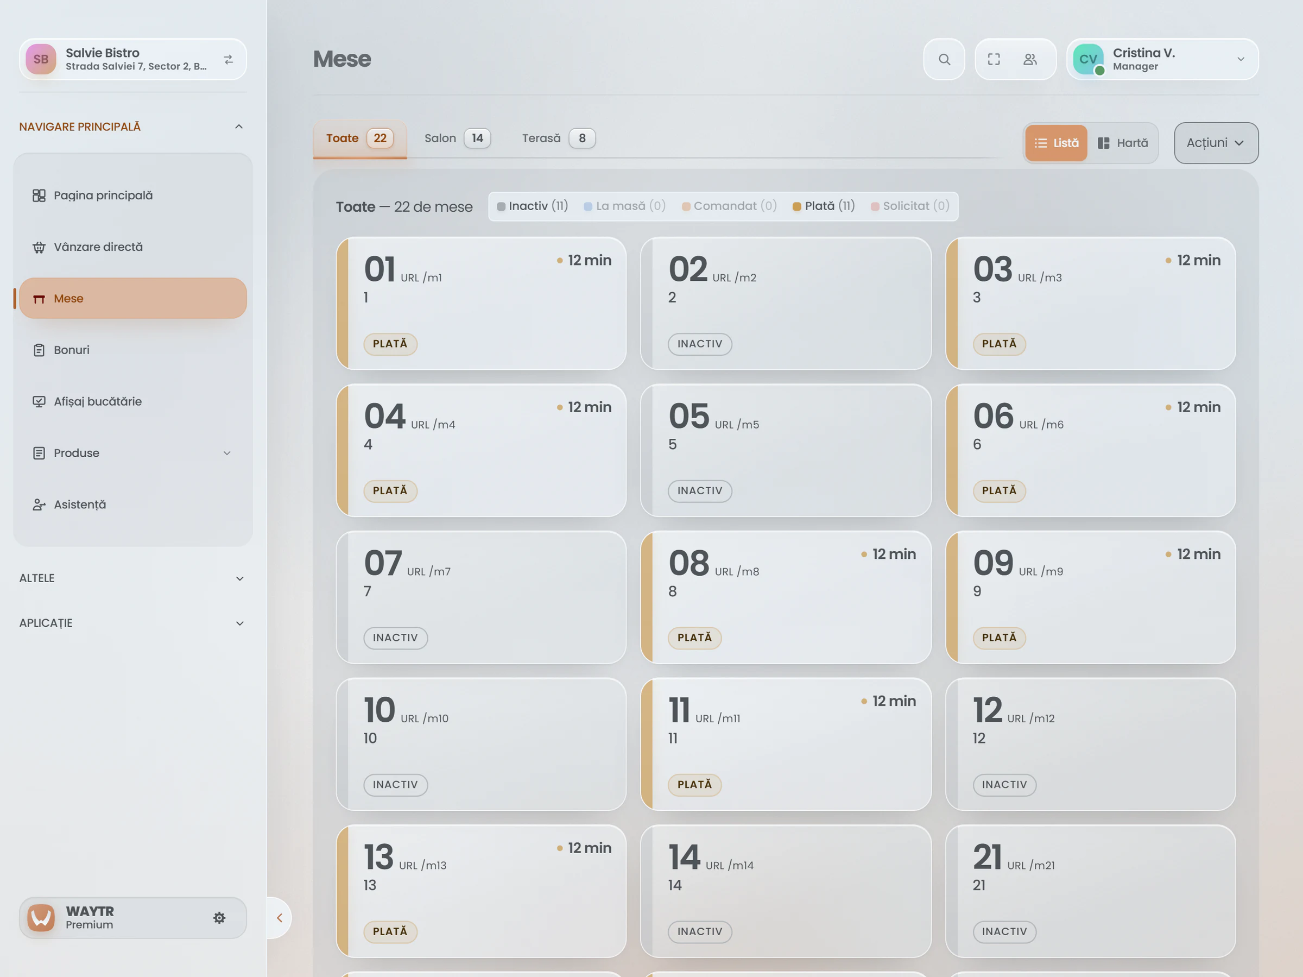Open the Cristina V. user menu
This screenshot has height=977, width=1303.
(x=1162, y=59)
